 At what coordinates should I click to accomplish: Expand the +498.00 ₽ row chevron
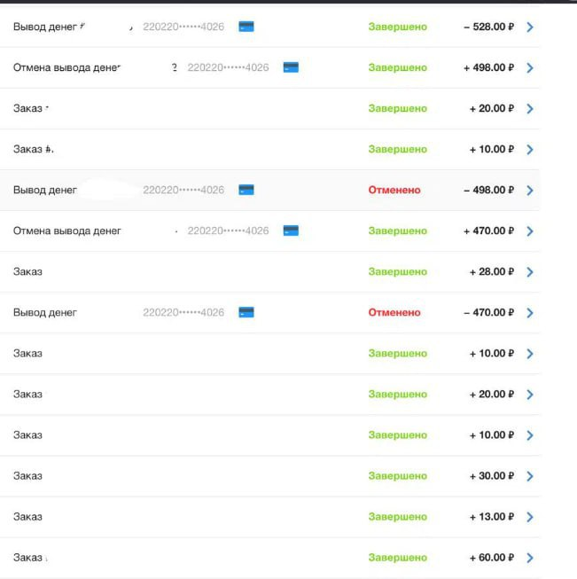pos(530,67)
